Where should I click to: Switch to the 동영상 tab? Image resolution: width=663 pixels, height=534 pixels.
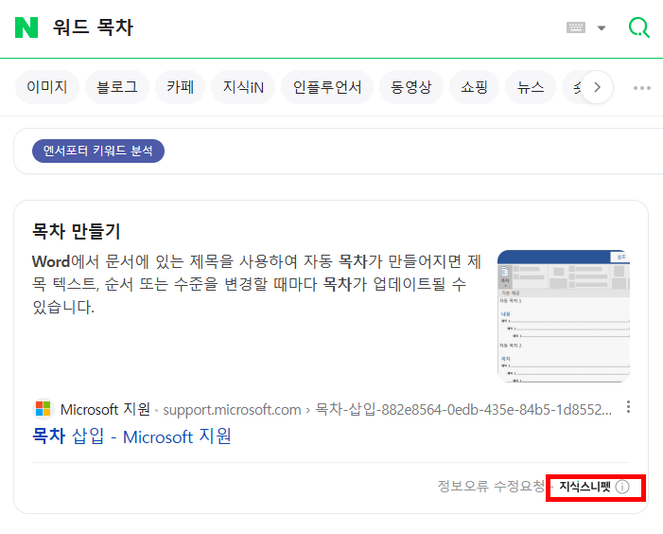tap(411, 87)
